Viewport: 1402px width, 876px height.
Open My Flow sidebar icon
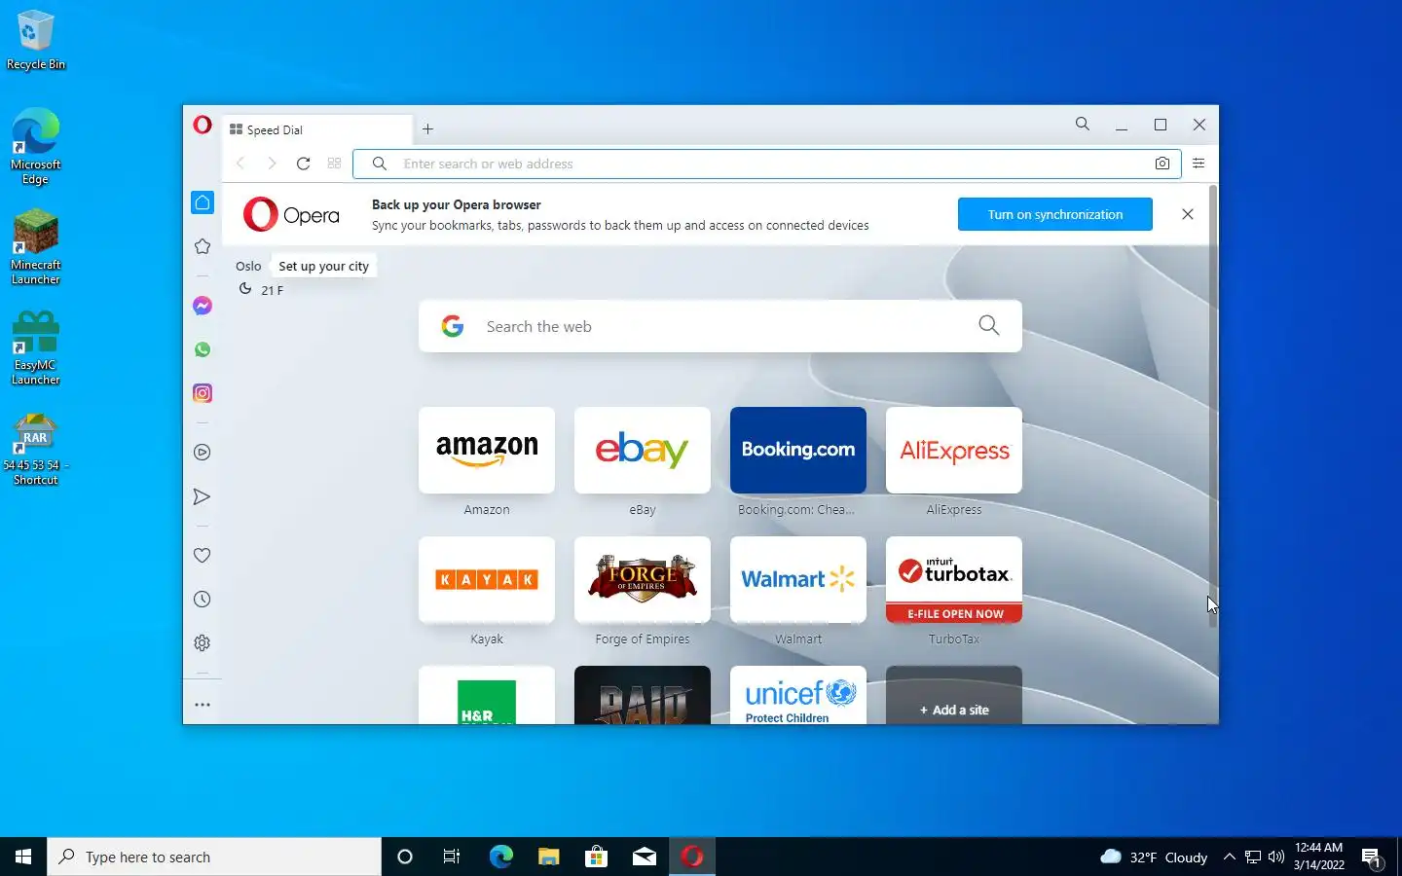pos(203,496)
